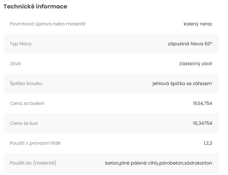228x175 pixels.
Task: Click the word sádrokarton in materials
Action: pyautogui.click(x=198, y=163)
